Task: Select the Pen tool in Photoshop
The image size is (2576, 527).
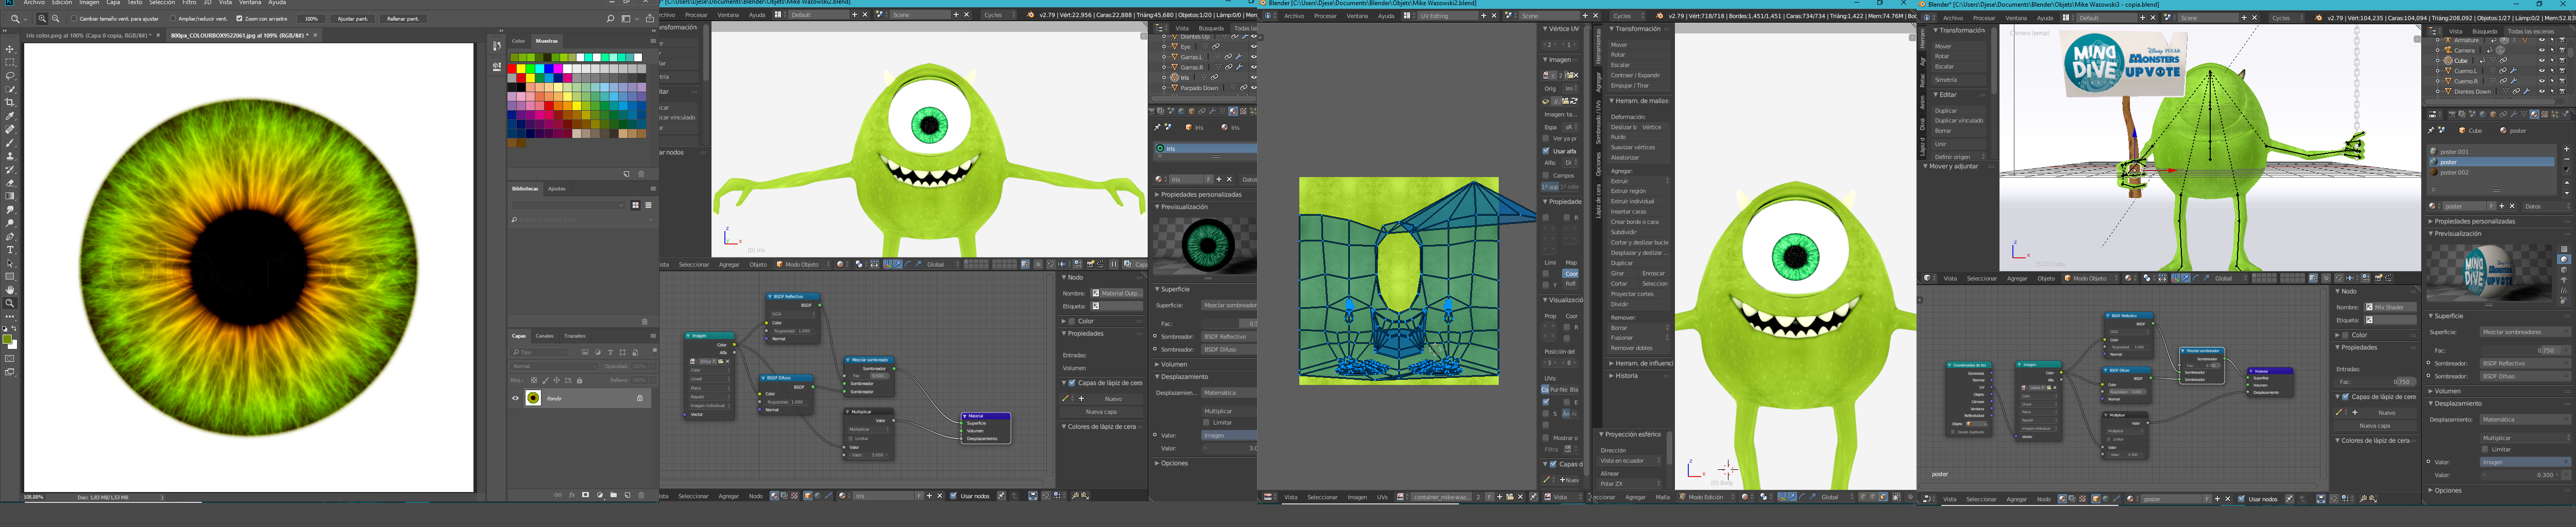Action: coord(10,237)
